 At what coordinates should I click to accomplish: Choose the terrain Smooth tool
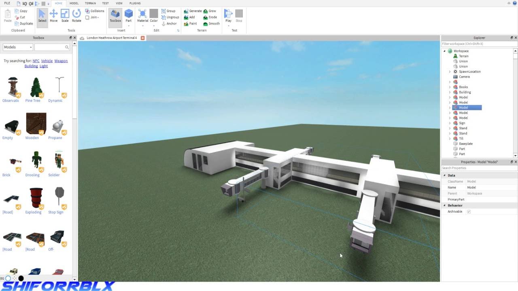tap(212, 23)
